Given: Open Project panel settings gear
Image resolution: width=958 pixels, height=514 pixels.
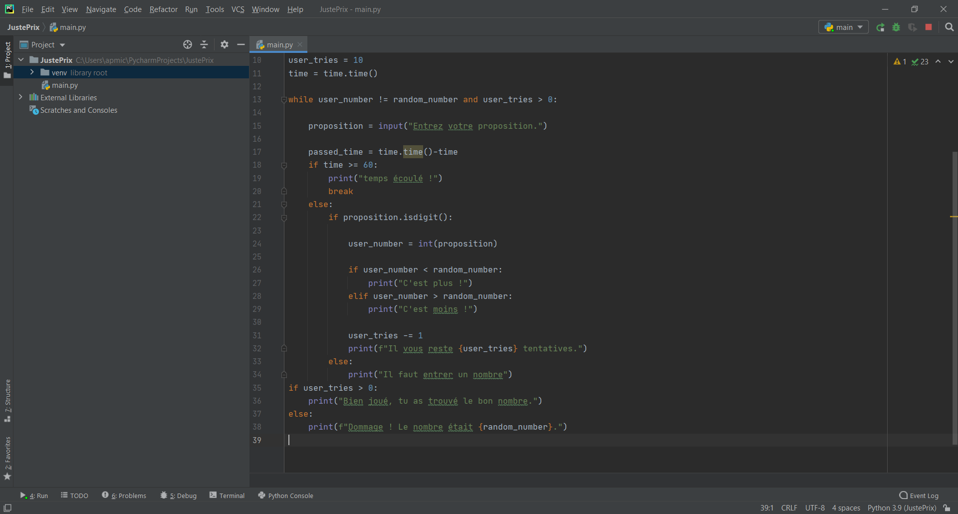Looking at the screenshot, I should coord(225,44).
